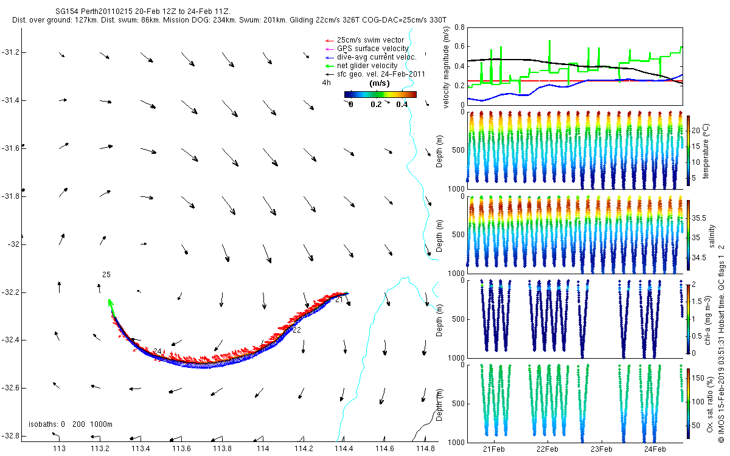Click the '-32.8' latitude tick label

coord(11,435)
